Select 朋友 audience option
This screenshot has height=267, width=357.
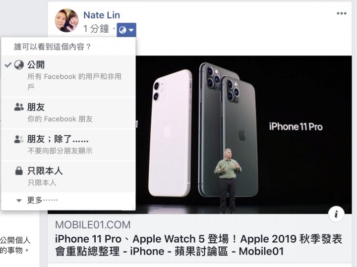(68, 113)
